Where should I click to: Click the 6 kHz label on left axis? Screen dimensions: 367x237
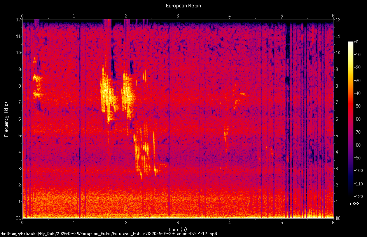20,119
